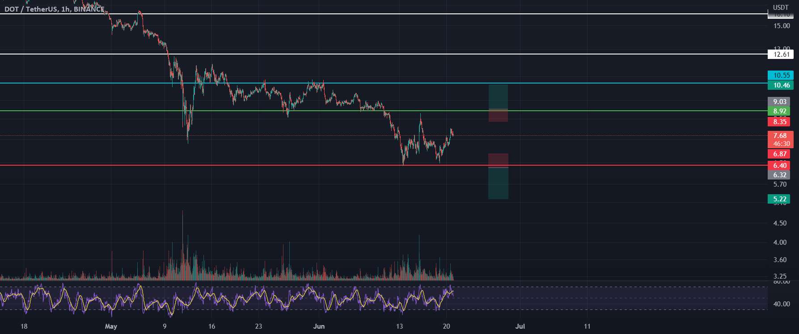Click the 46:30 candle countdown label
The image size is (799, 334).
click(x=781, y=144)
